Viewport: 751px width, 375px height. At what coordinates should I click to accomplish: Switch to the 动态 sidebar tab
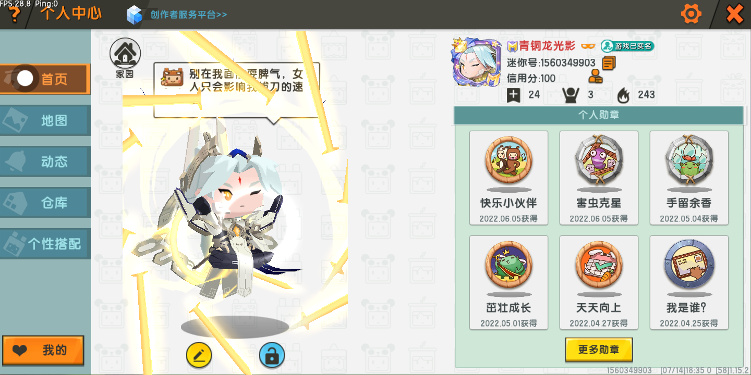click(45, 161)
